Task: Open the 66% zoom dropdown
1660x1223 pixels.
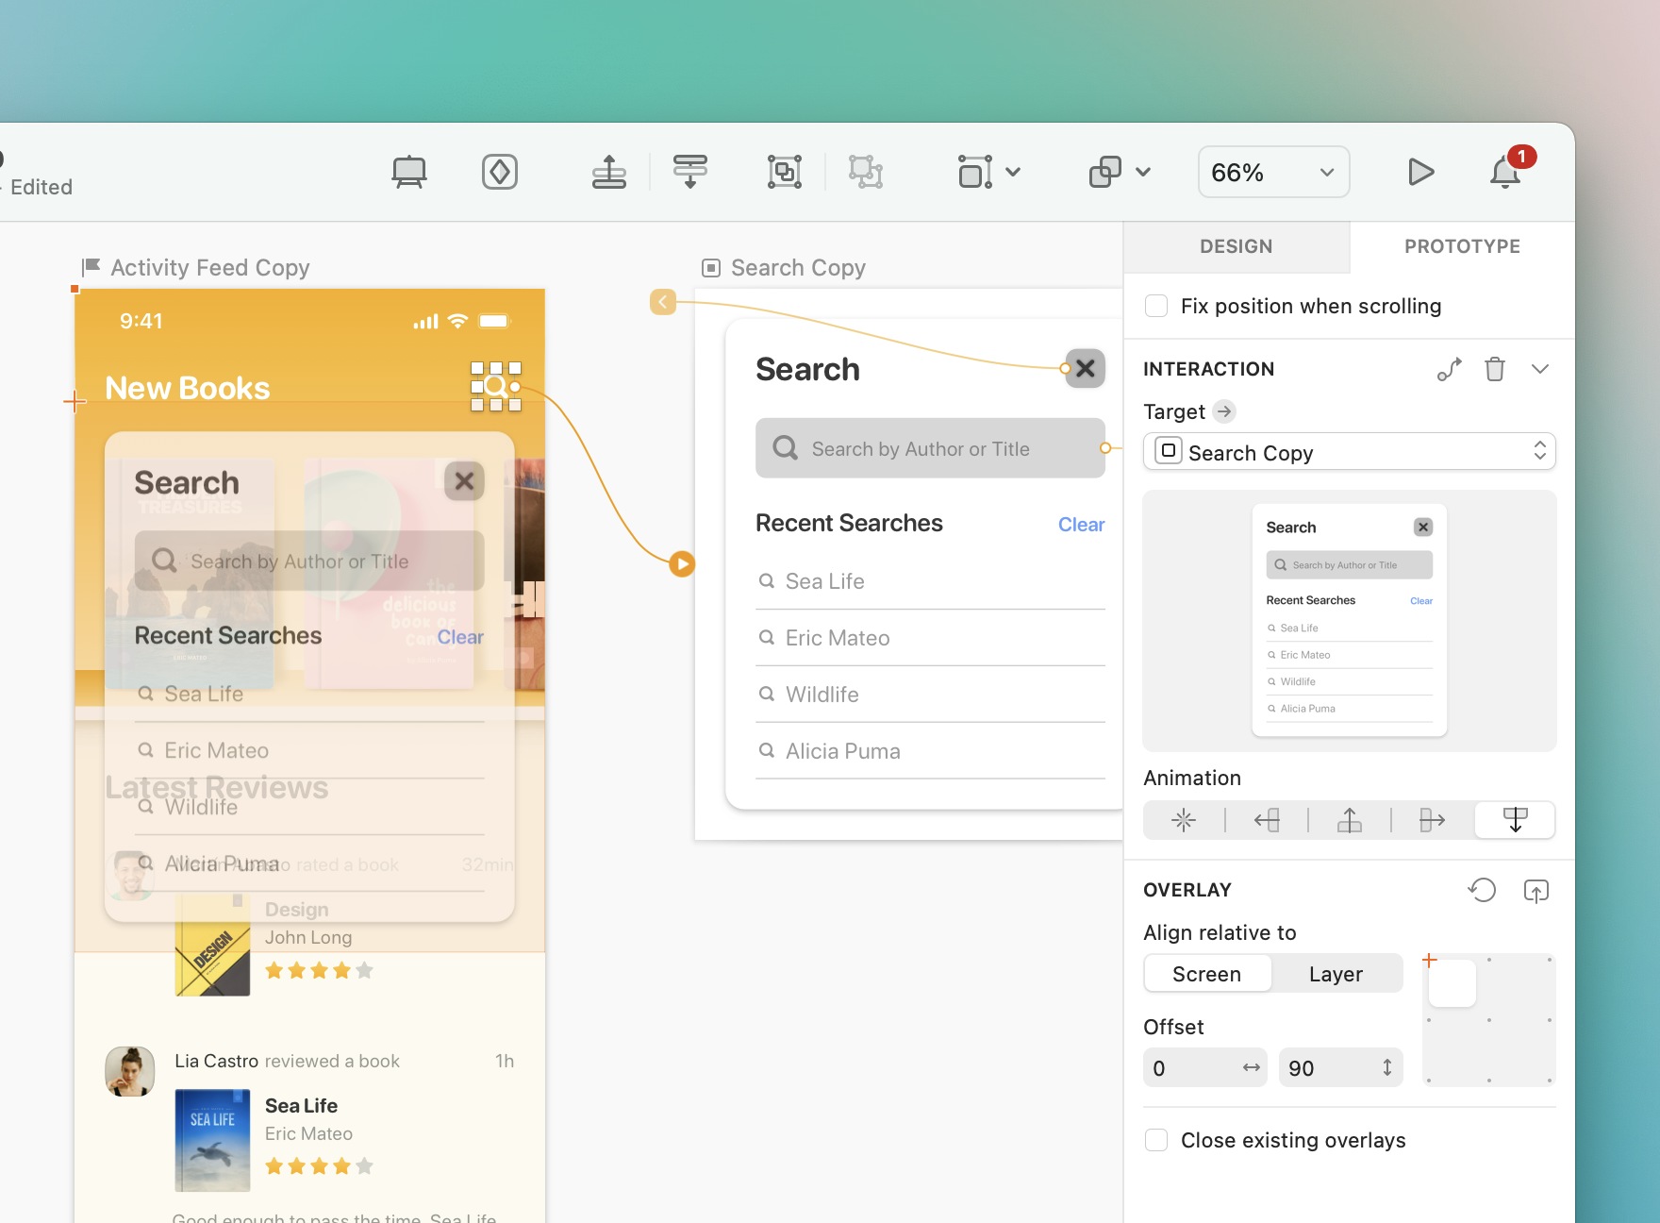Action: pos(1272,172)
